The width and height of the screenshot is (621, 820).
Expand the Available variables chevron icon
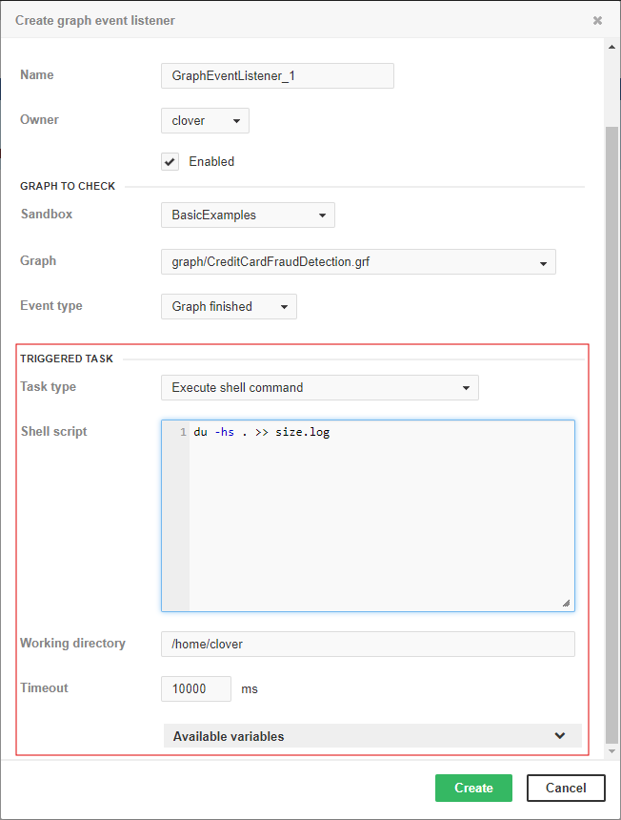[561, 735]
